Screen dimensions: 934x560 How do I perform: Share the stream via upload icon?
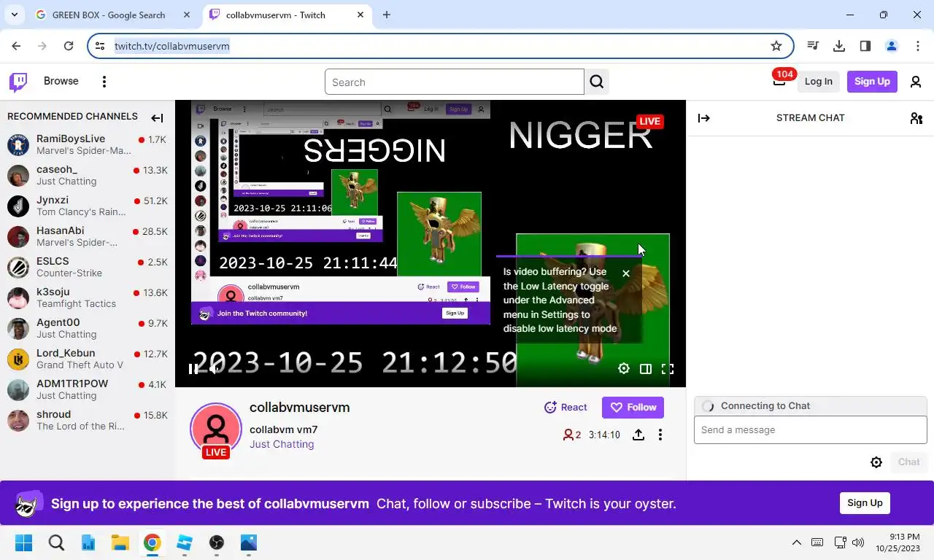(638, 435)
